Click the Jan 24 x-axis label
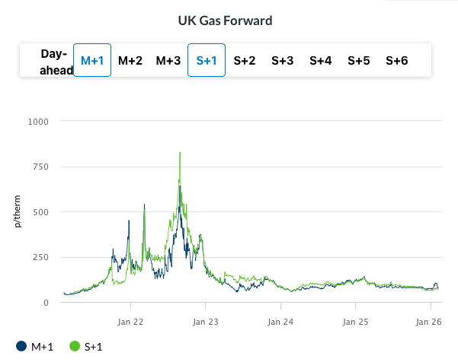The image size is (458, 362). point(280,321)
